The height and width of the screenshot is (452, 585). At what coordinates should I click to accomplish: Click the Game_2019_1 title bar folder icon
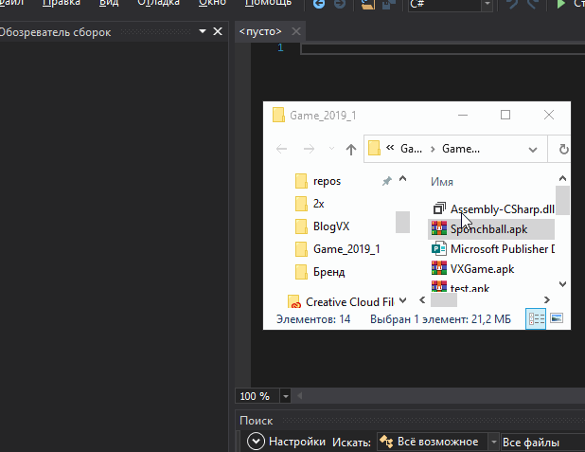(278, 115)
